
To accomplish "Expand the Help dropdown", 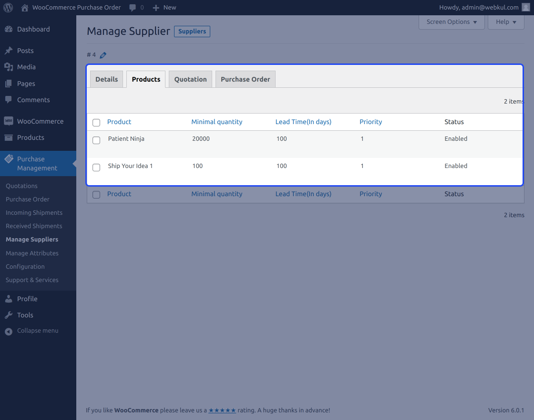I will click(x=505, y=21).
